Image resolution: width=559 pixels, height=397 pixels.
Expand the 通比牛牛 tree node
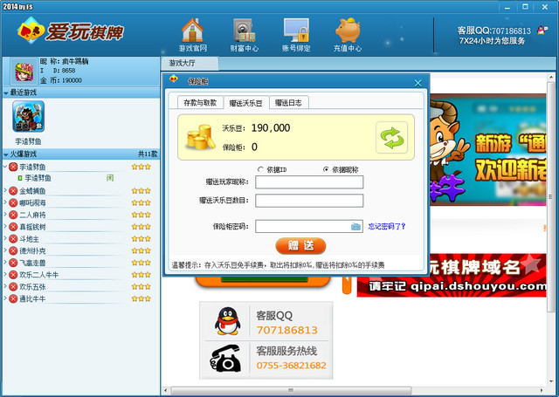(5, 298)
